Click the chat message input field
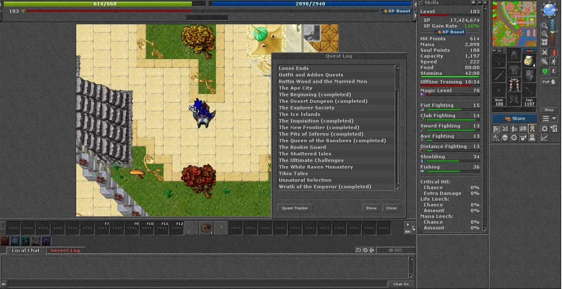Viewport: 562px width, 289px height. coord(198,284)
